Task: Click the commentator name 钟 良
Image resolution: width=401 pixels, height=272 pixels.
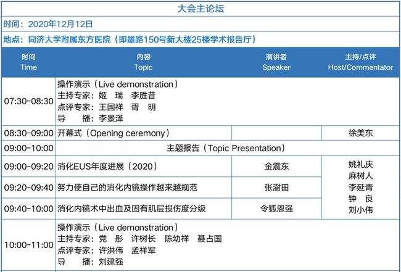Action: click(x=360, y=199)
